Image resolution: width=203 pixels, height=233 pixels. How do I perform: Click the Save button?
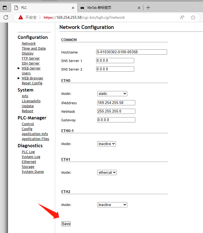point(66,224)
